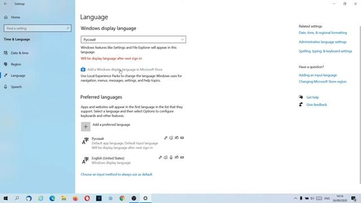
Task: Launch Google Chrome from the taskbar
Action: 122,198
